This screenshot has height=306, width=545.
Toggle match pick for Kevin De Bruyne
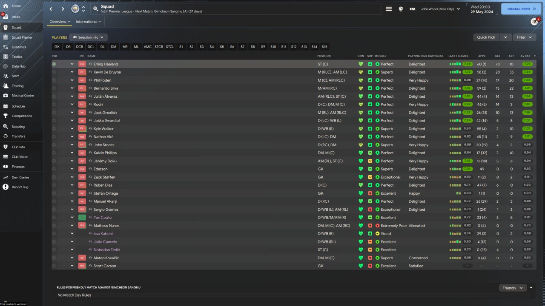click(x=54, y=72)
